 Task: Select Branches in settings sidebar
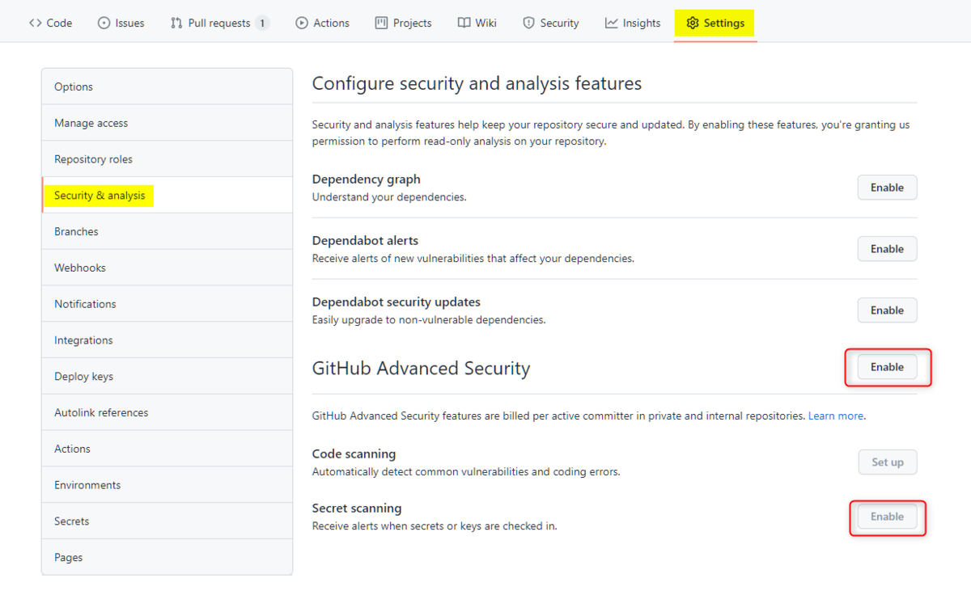pyautogui.click(x=76, y=231)
